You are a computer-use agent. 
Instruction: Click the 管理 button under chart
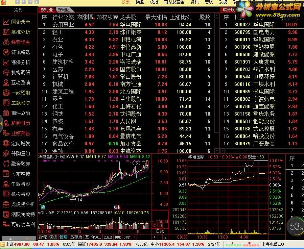[x=63, y=237]
